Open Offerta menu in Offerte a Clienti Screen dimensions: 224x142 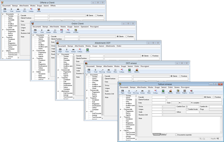[53, 6]
